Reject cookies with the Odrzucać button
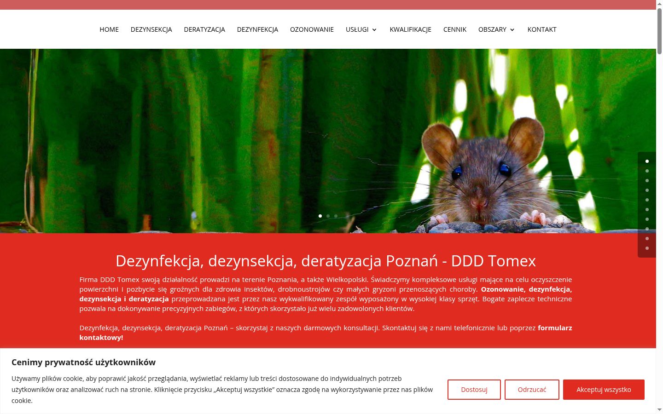 (532, 390)
